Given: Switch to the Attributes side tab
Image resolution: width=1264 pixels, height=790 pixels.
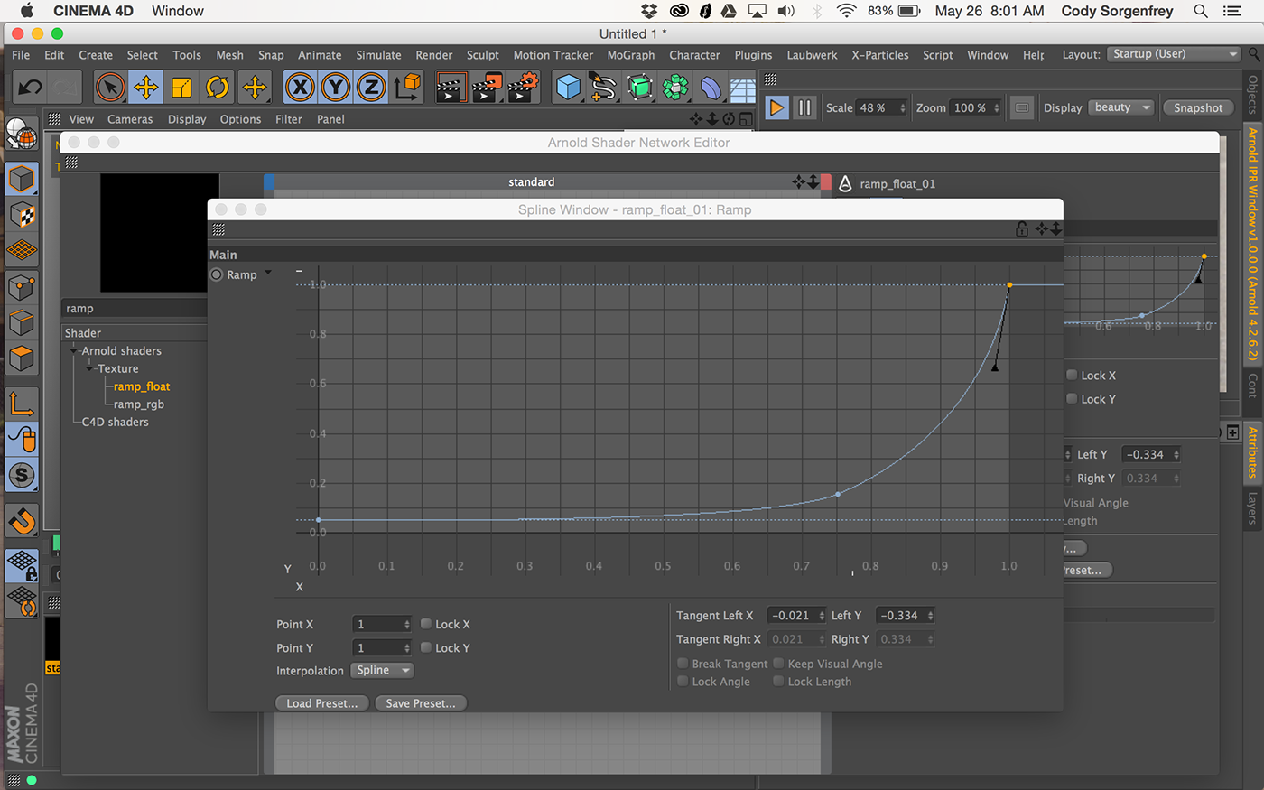Looking at the screenshot, I should click(1252, 451).
